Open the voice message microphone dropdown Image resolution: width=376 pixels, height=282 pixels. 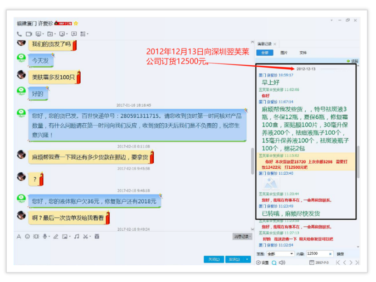(x=46, y=236)
